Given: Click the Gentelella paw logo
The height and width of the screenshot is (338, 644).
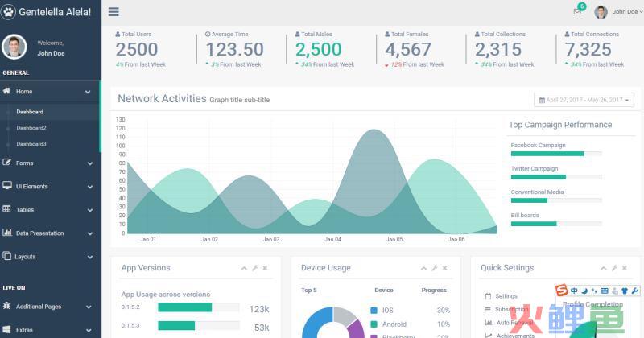Looking at the screenshot, I should 8,12.
